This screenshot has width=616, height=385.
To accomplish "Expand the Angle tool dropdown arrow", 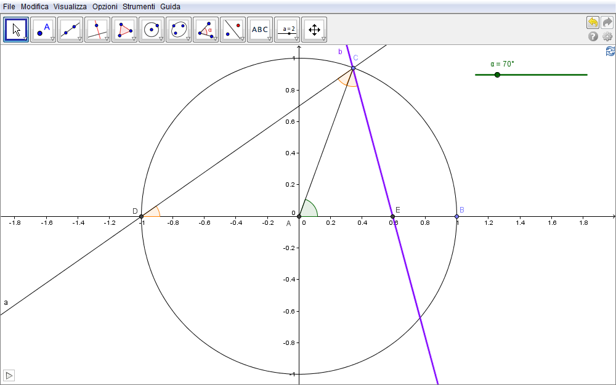I will [215, 39].
